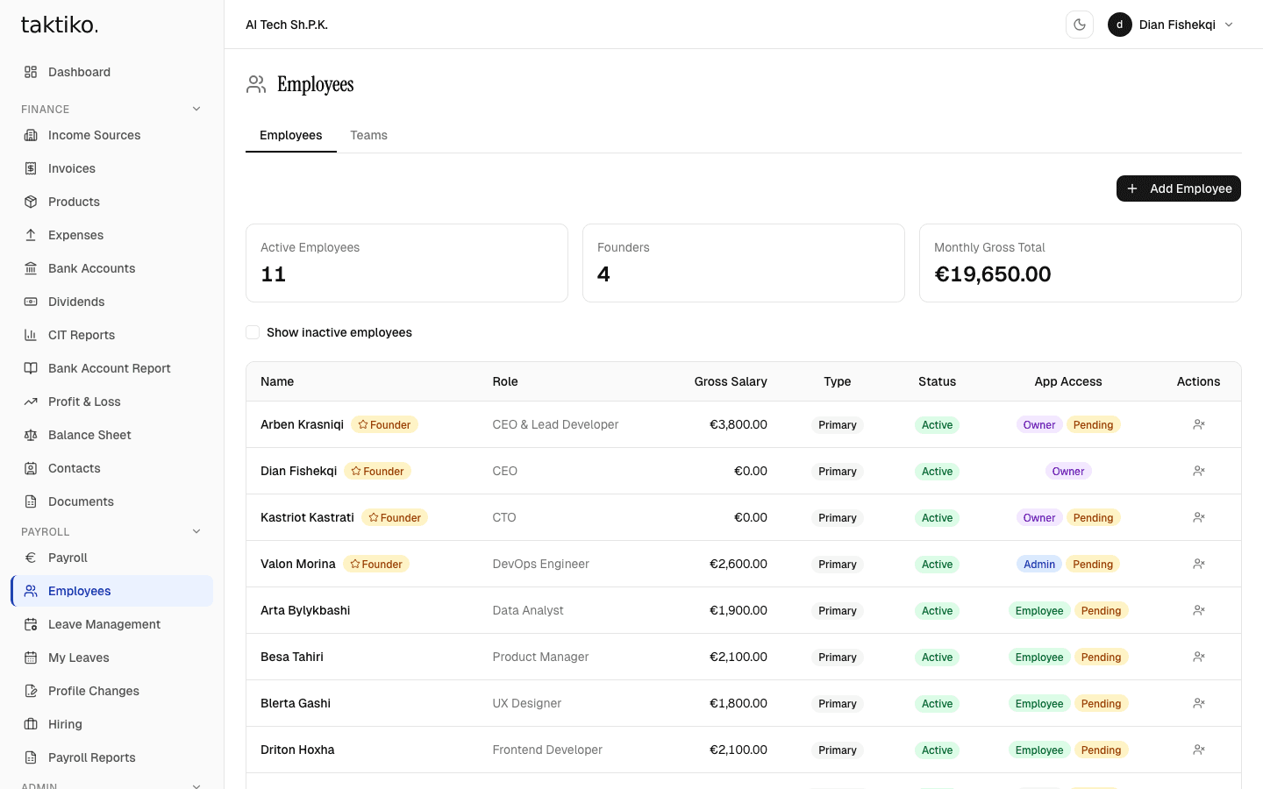Click the Pending badge for Besa Tahiri
The width and height of the screenshot is (1263, 789).
pos(1101,657)
